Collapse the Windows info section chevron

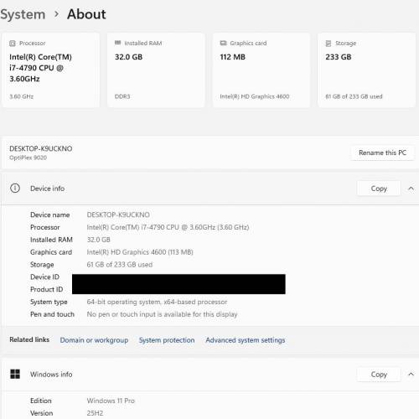[x=411, y=374]
